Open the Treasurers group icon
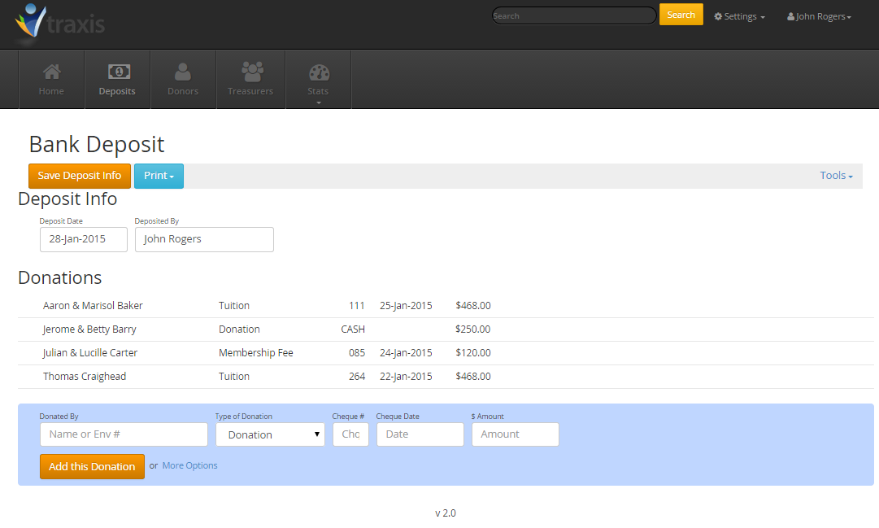 pyautogui.click(x=252, y=72)
